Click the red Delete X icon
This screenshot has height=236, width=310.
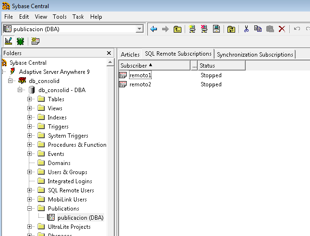pos(282,29)
